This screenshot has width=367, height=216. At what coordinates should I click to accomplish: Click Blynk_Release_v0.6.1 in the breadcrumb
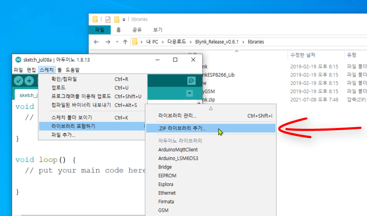coord(217,42)
